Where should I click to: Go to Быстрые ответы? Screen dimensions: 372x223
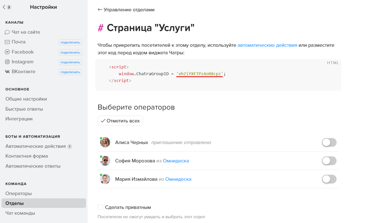[24, 109]
